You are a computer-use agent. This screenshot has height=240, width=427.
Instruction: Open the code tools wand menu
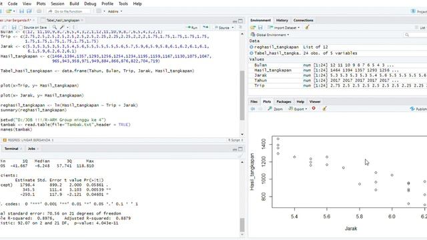coord(62,27)
